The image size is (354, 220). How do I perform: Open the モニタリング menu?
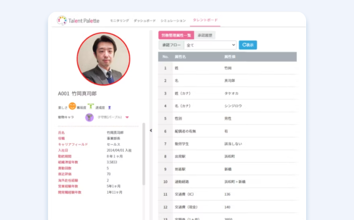pos(120,21)
